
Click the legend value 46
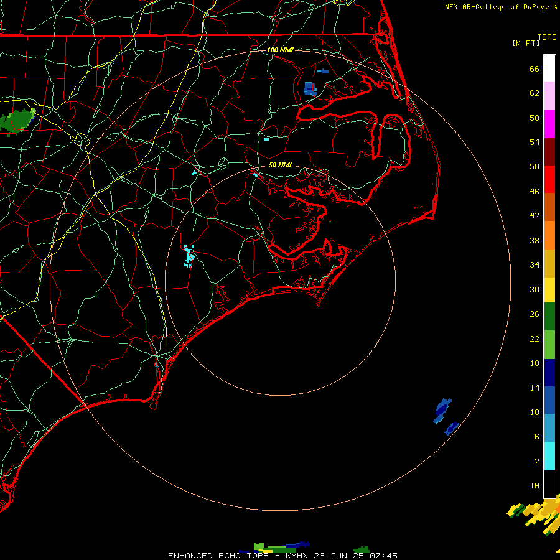point(534,192)
